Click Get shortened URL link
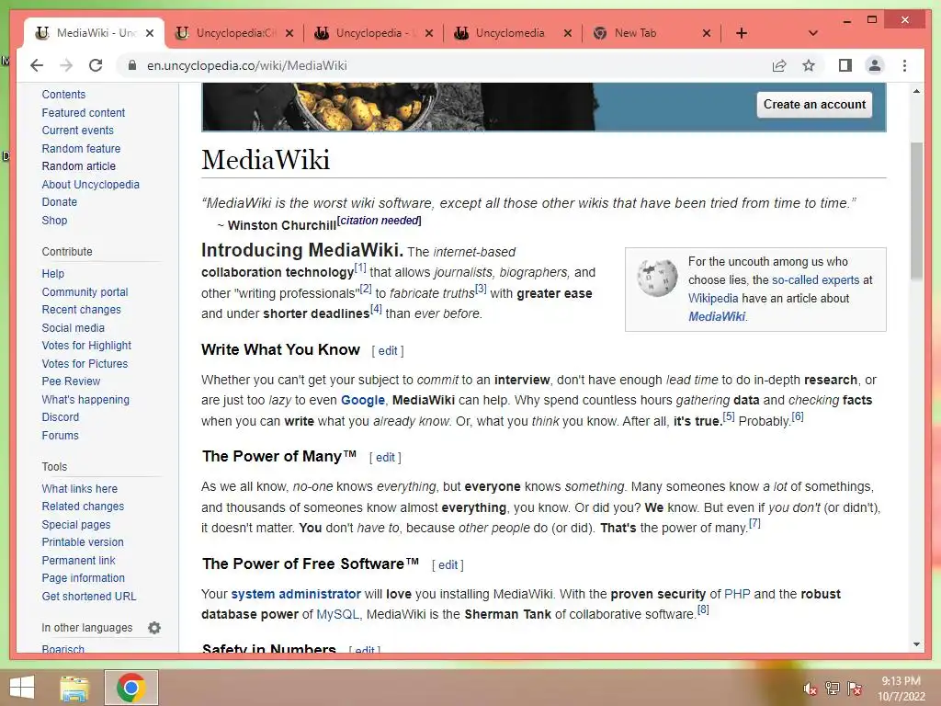This screenshot has width=941, height=706. click(x=89, y=596)
